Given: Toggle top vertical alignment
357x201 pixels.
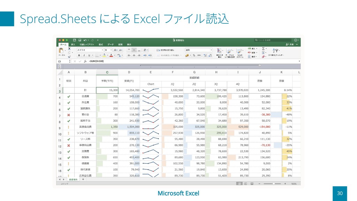Looking at the screenshot, I should click(x=129, y=50).
